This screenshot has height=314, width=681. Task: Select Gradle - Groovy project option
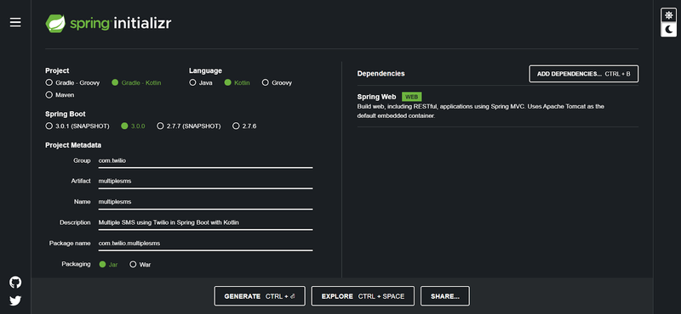click(72, 82)
